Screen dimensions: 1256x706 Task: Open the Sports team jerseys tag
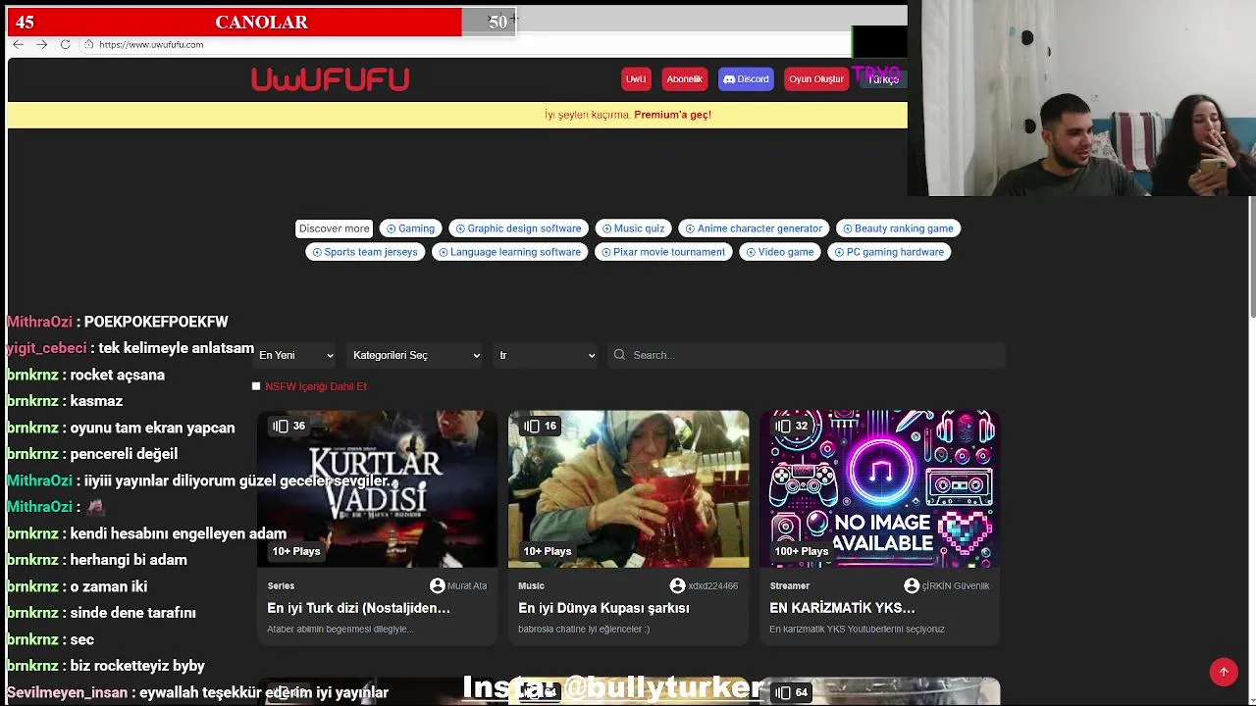tap(365, 252)
